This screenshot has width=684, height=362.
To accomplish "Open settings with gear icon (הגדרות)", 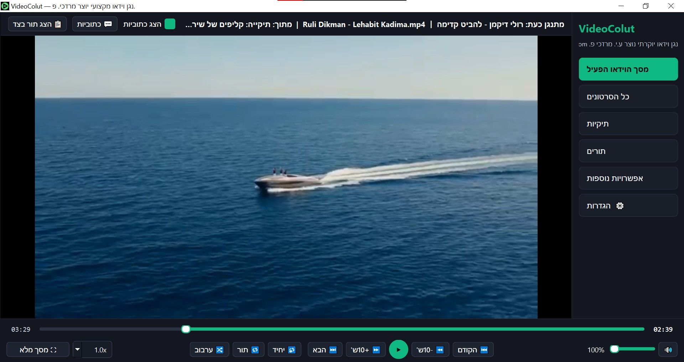I will (628, 206).
